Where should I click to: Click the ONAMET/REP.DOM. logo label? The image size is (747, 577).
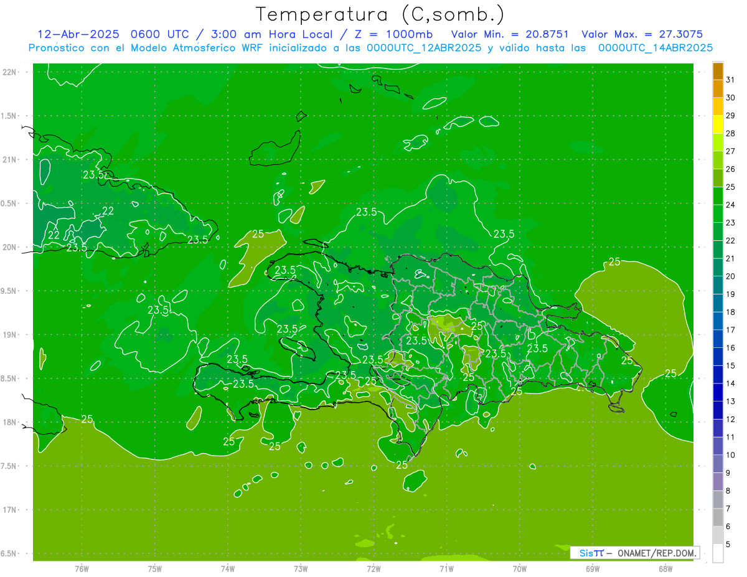[657, 553]
